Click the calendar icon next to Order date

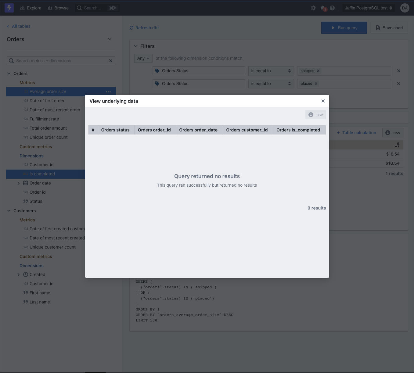pyautogui.click(x=26, y=183)
